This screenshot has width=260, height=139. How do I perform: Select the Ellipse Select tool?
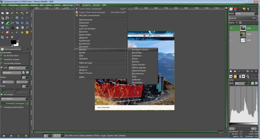point(7,13)
